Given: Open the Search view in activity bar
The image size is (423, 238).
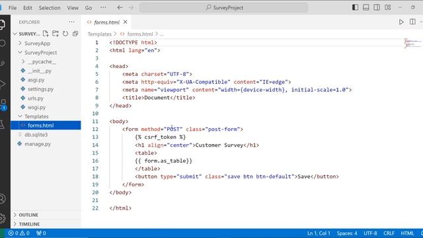Looking at the screenshot, I should [x=2, y=43].
